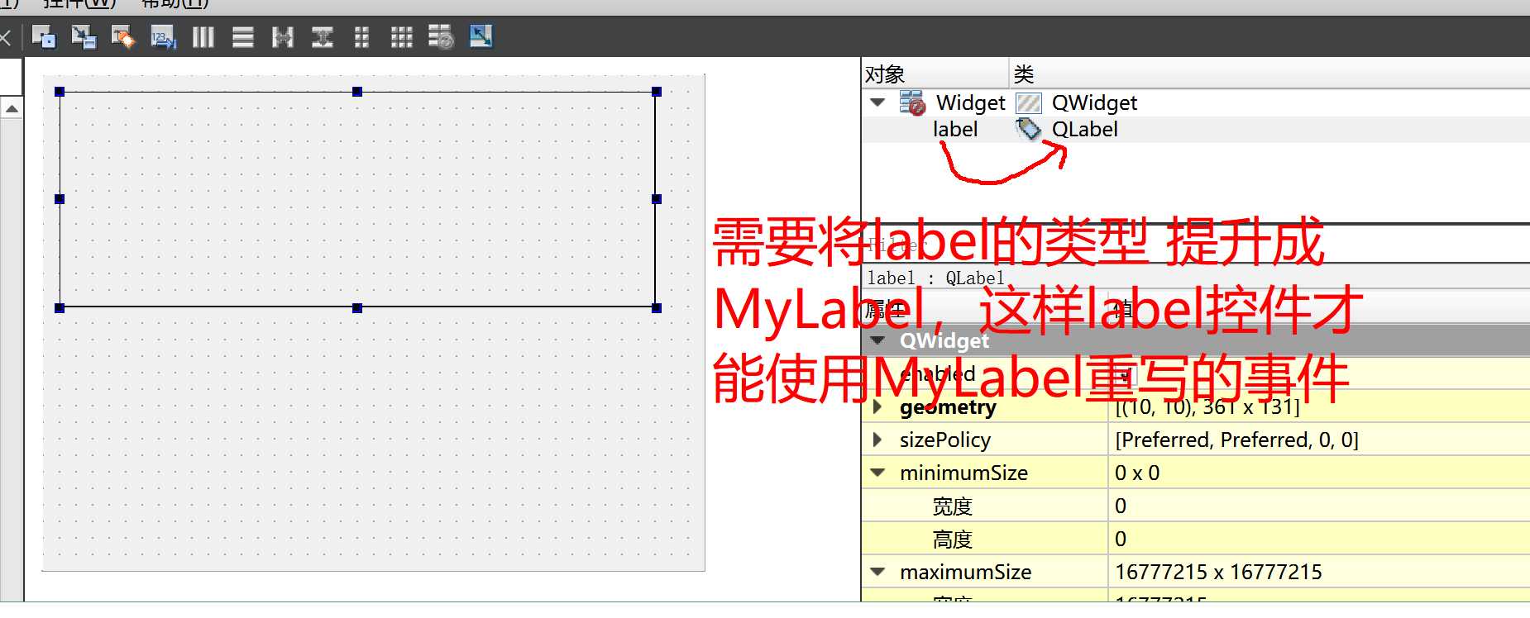Select the label row in object inspector
This screenshot has width=1530, height=618.
click(x=1196, y=129)
